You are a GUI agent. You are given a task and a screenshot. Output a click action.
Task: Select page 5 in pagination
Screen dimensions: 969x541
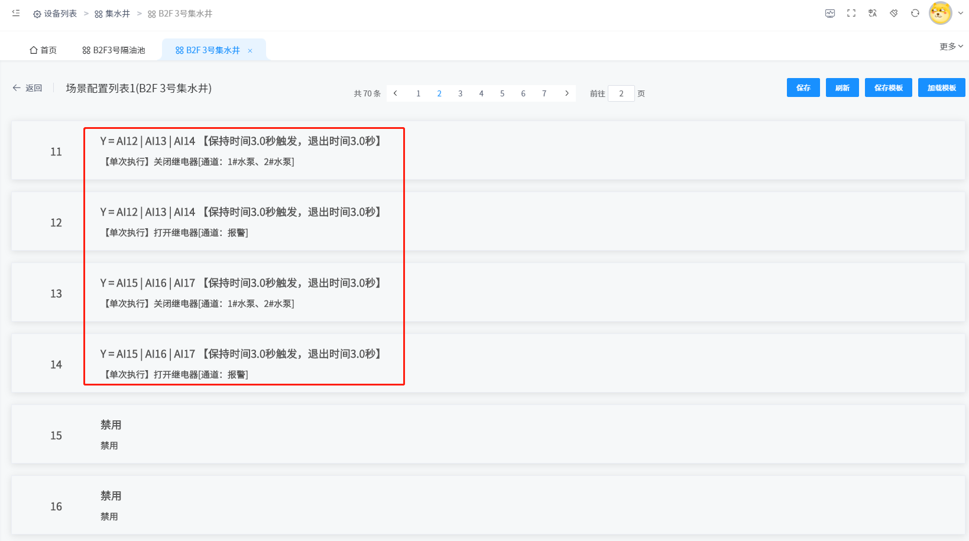(x=502, y=93)
